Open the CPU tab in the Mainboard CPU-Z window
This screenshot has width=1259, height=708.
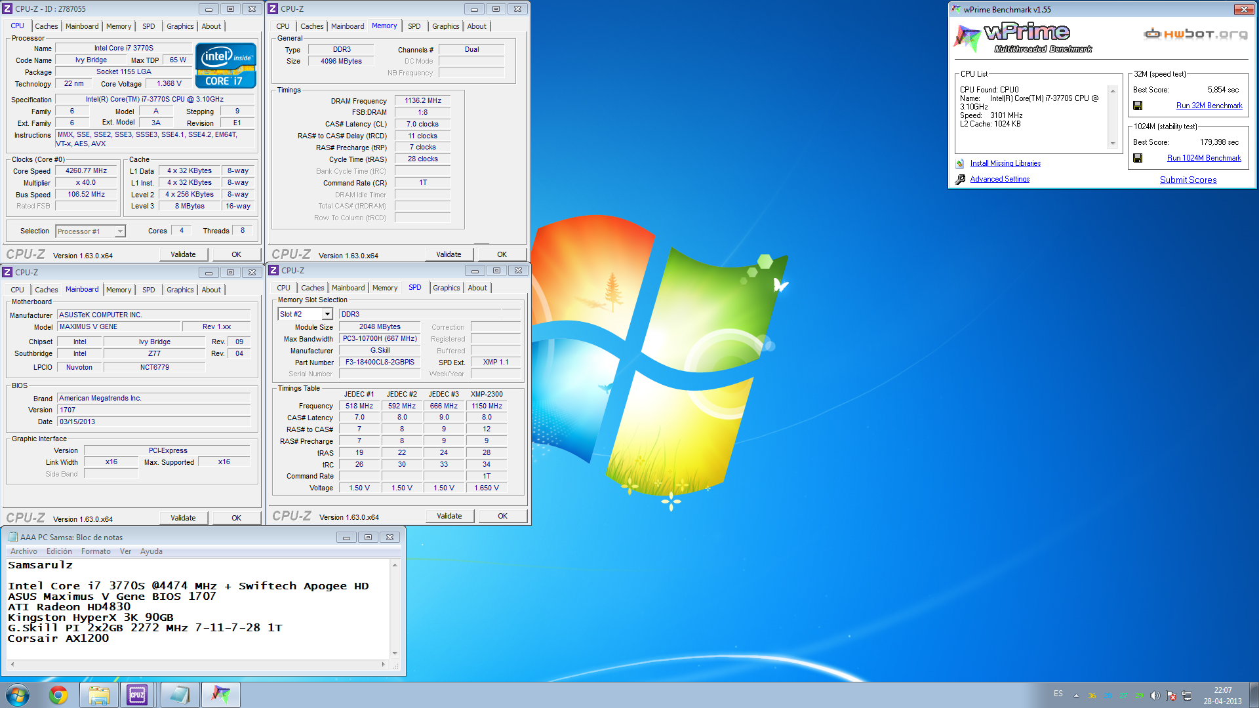pyautogui.click(x=17, y=290)
